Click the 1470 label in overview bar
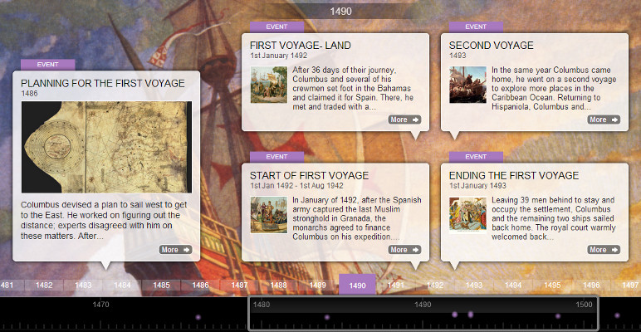Screen dimensions: 641x332 (x=100, y=305)
